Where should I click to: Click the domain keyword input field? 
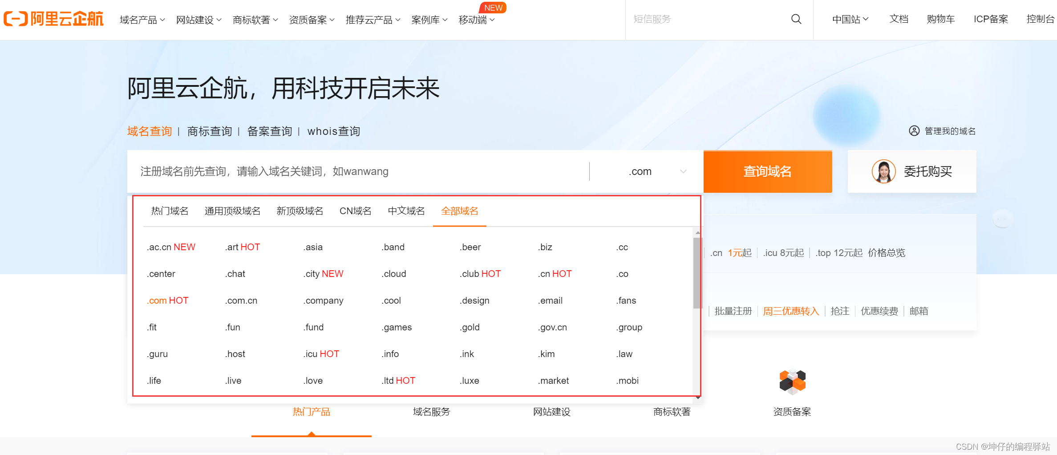pos(358,171)
